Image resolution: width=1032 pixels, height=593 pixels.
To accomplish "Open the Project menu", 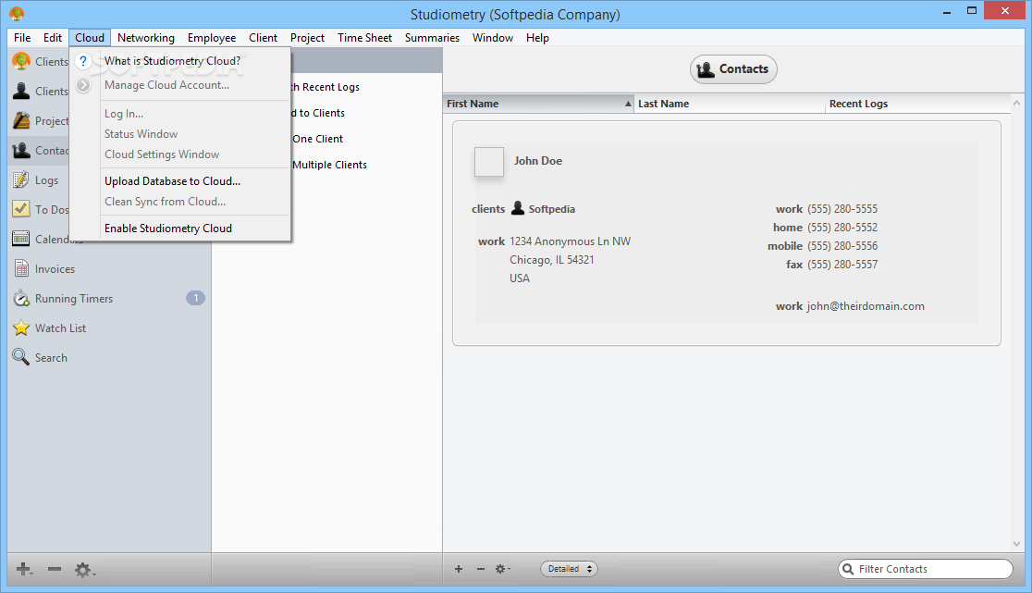I will click(307, 38).
